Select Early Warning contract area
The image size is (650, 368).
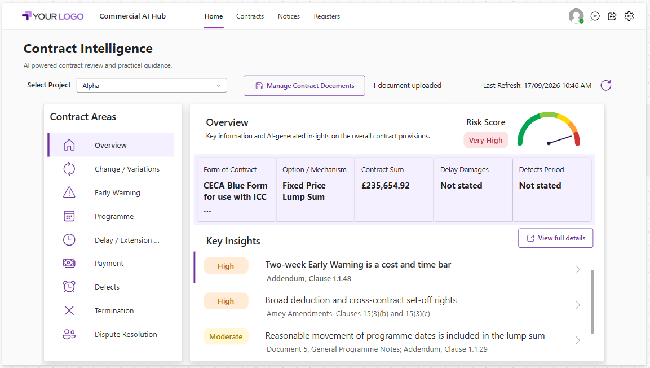tap(110, 192)
